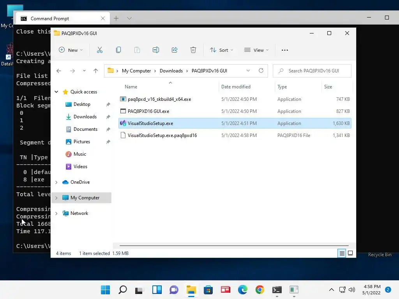Select Documents in Quick access

[x=85, y=129]
